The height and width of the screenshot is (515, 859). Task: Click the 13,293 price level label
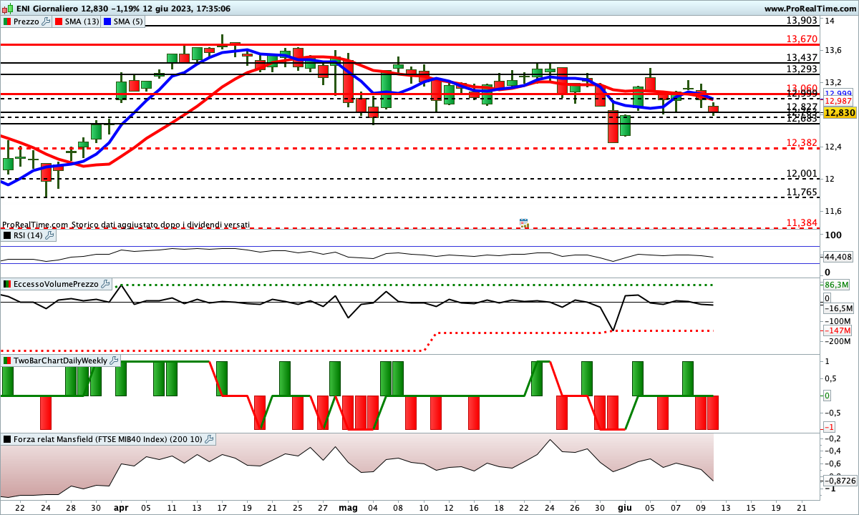(x=801, y=69)
